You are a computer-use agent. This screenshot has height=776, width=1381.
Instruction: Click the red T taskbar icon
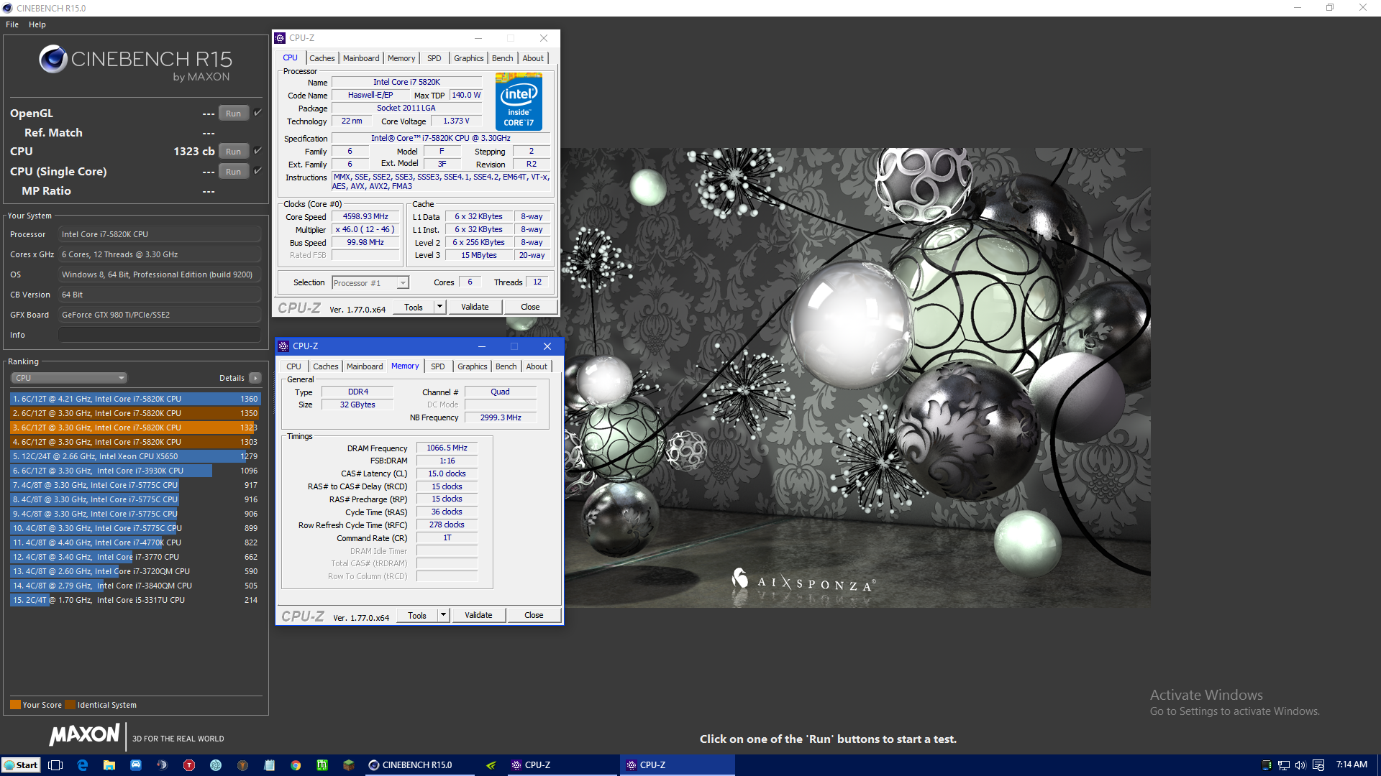tap(189, 765)
